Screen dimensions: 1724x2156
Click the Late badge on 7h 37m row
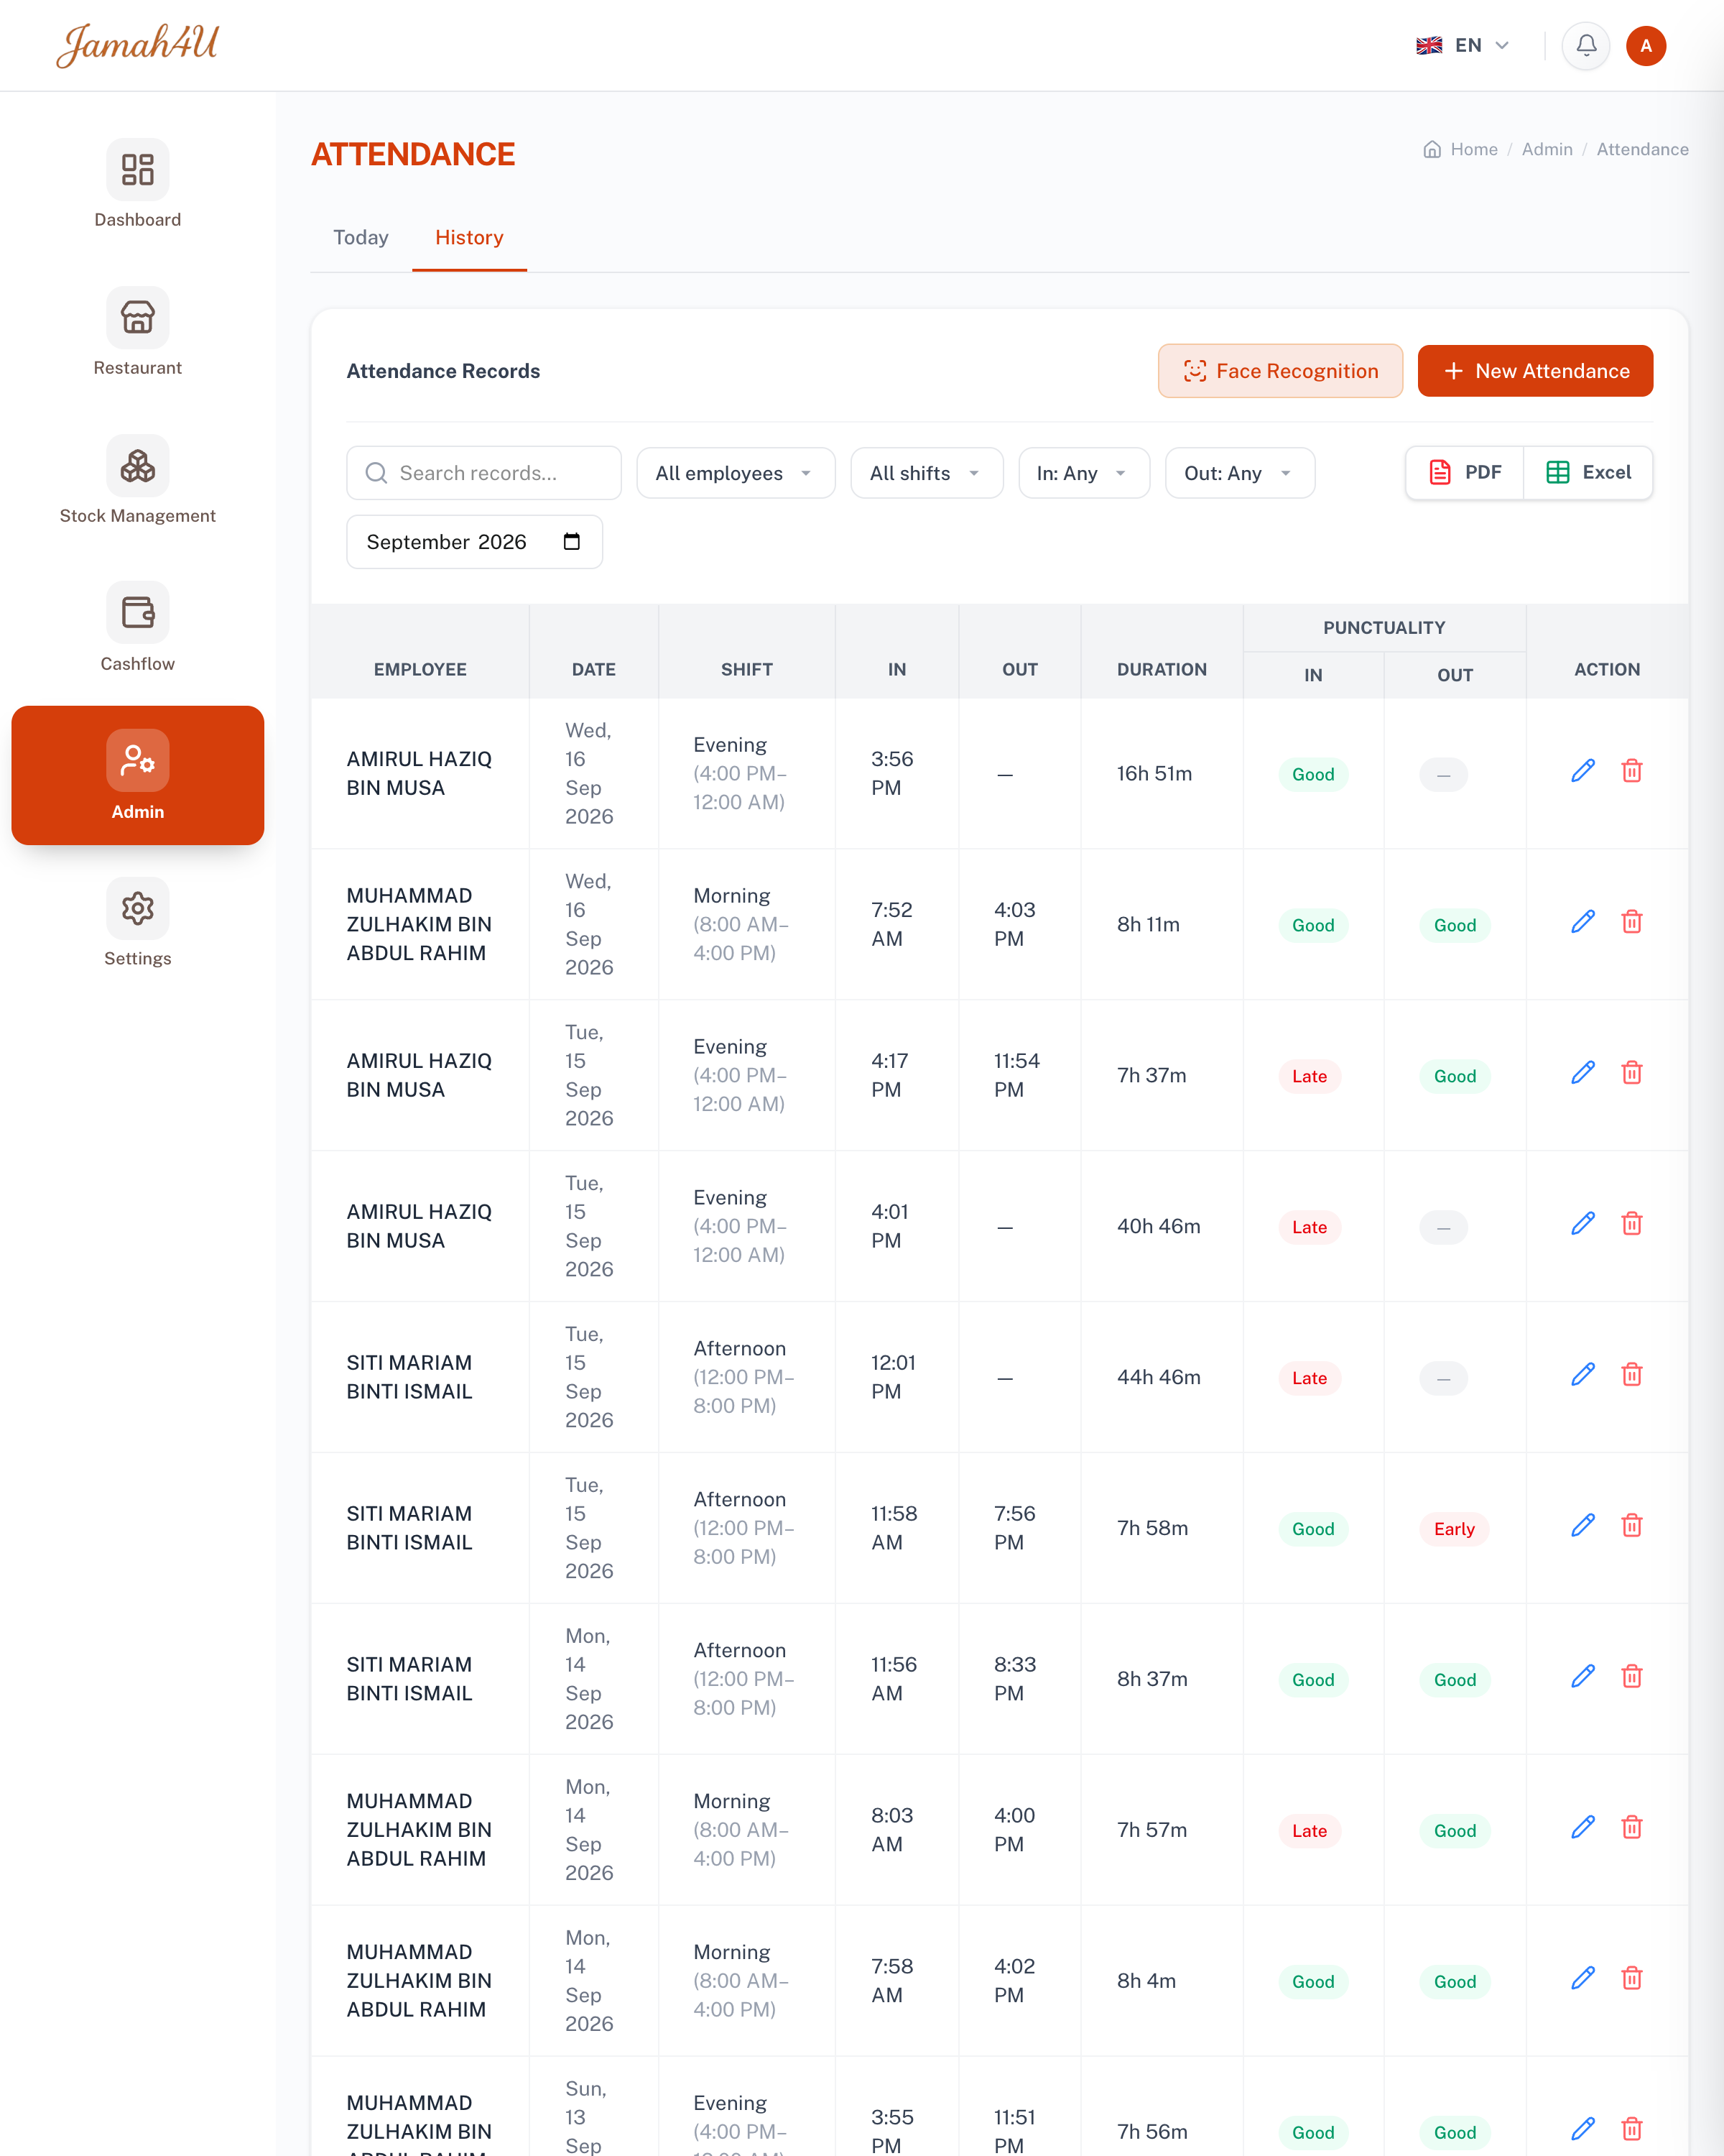point(1310,1076)
